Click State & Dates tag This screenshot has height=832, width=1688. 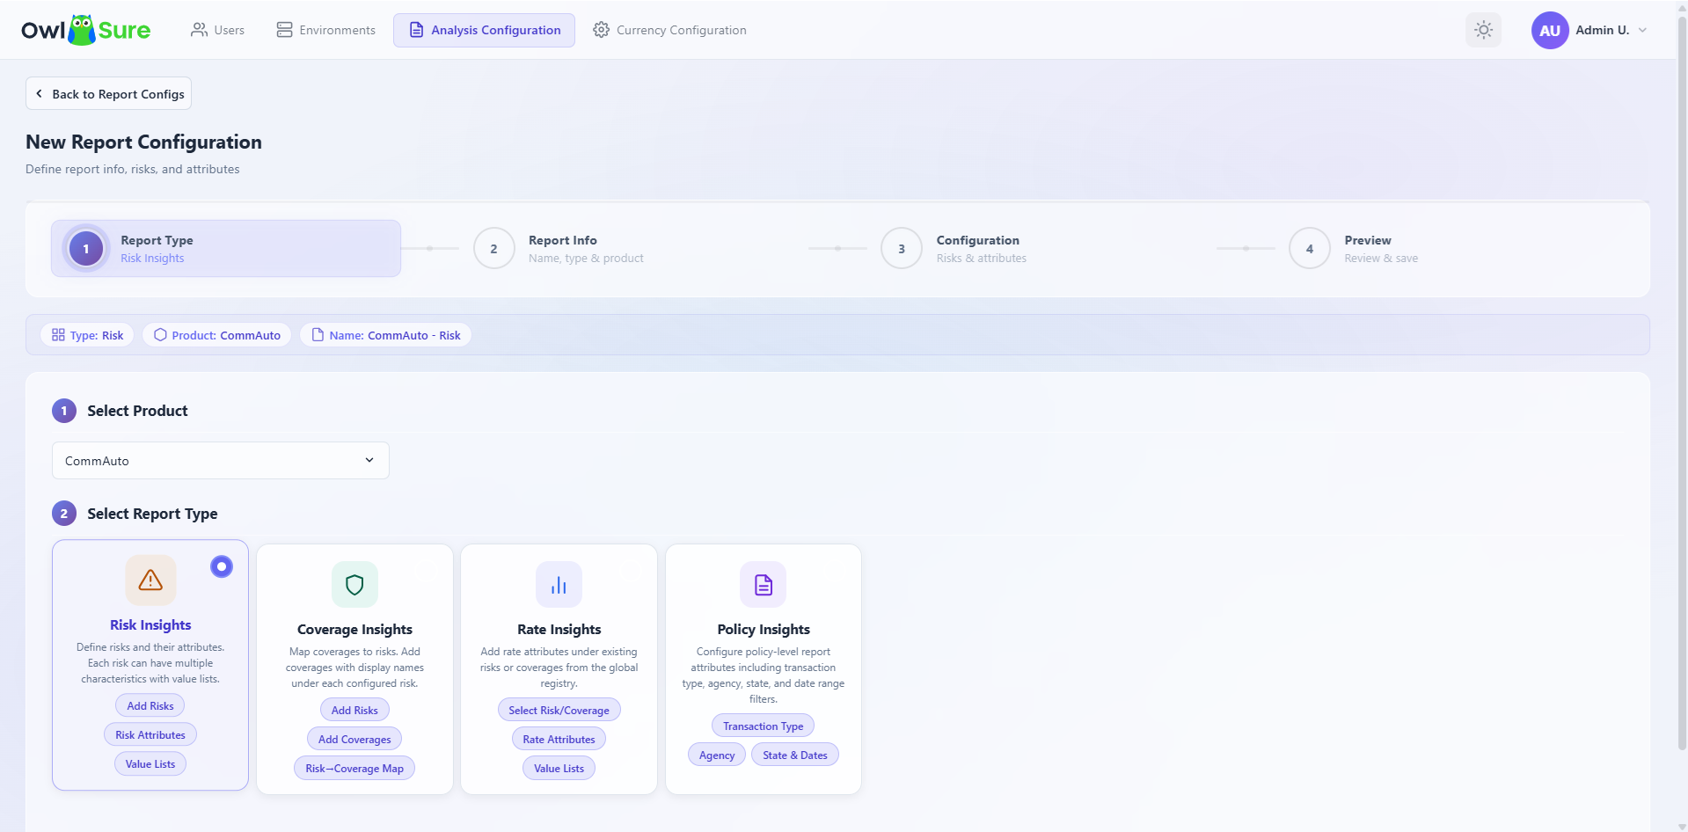coord(795,755)
